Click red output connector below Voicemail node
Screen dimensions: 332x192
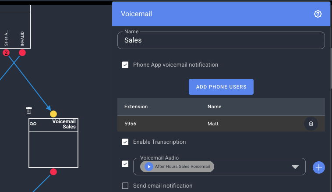(53, 172)
